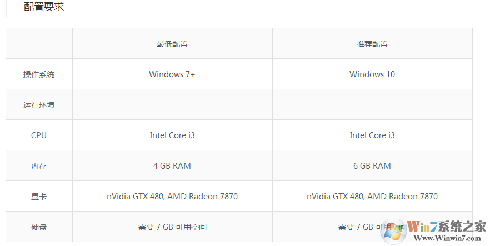Click the 配置要求 tab

(44, 8)
